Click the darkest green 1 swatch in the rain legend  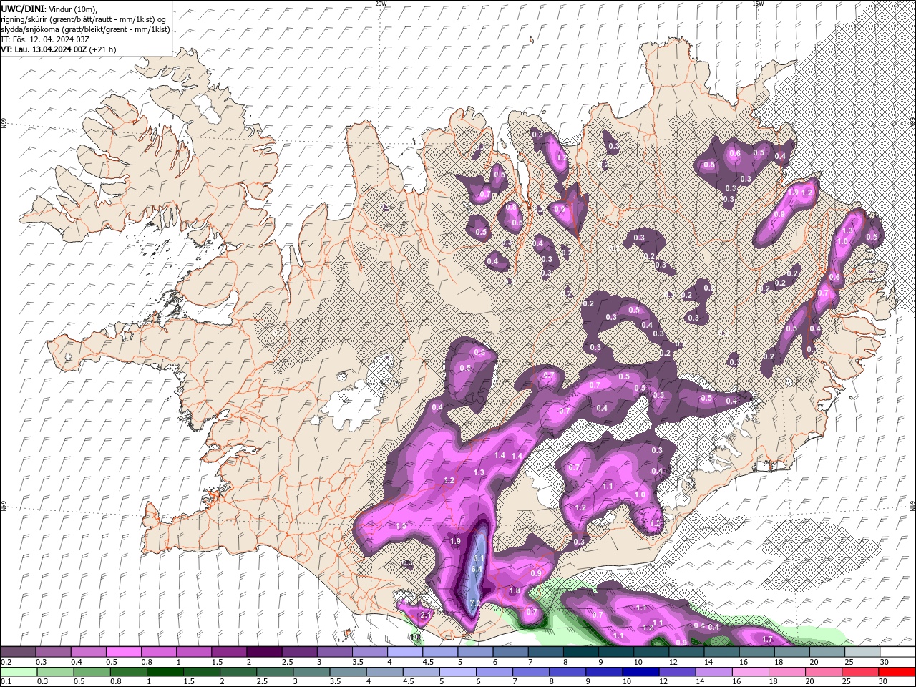click(164, 671)
